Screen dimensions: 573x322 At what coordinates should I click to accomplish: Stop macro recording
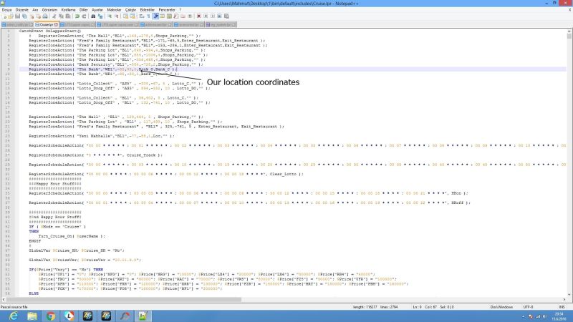pyautogui.click(x=206, y=16)
